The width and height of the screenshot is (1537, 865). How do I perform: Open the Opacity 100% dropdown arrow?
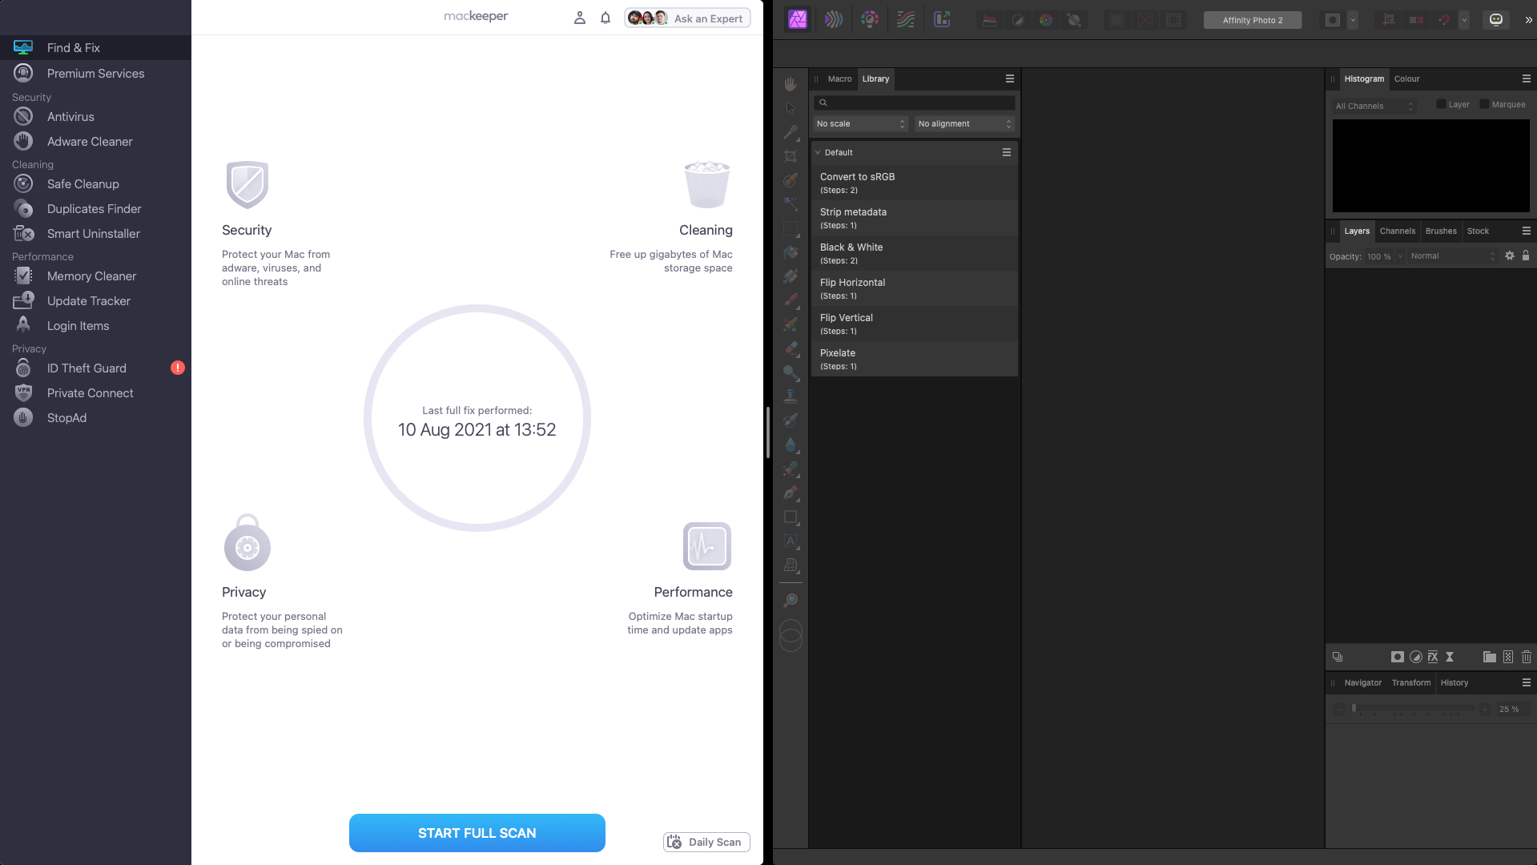[x=1401, y=256]
